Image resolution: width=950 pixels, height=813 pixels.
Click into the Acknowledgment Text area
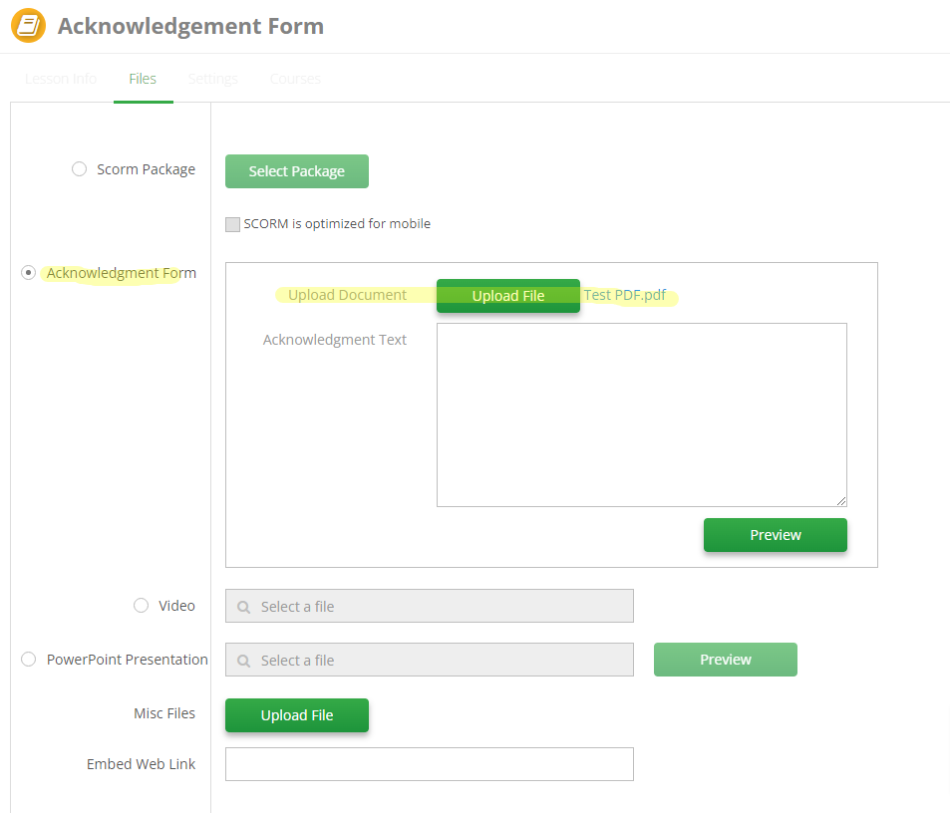[x=641, y=413]
